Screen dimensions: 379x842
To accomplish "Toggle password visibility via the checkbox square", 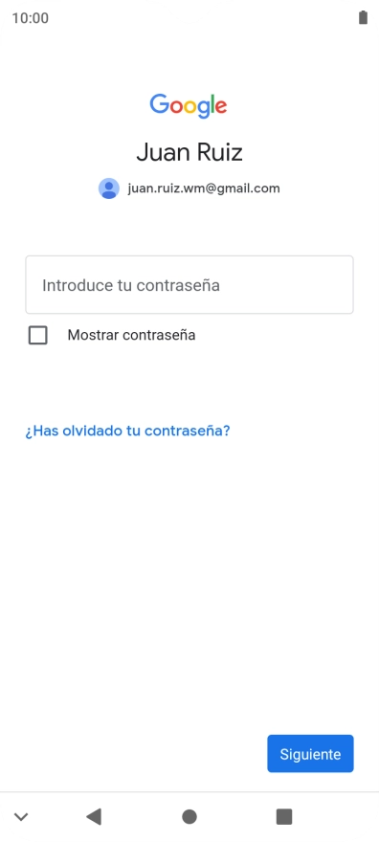I will pyautogui.click(x=37, y=335).
